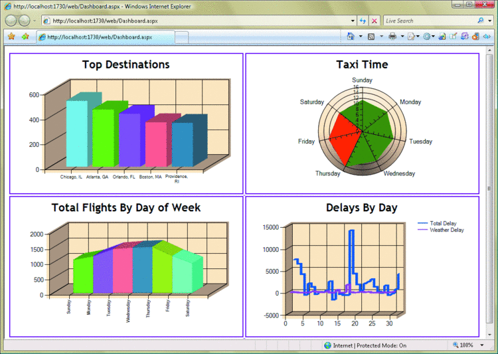
Task: Click the tall blue delay spike line
Action: 351,251
